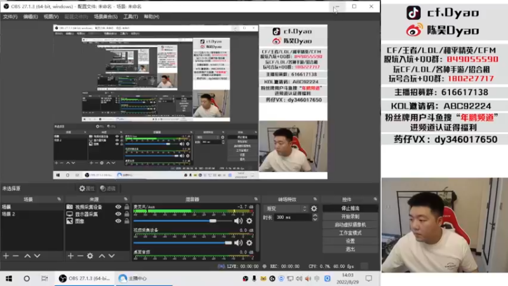The width and height of the screenshot is (508, 286).
Task: Pop out the 转场特效 dock panel
Action: [x=315, y=199]
